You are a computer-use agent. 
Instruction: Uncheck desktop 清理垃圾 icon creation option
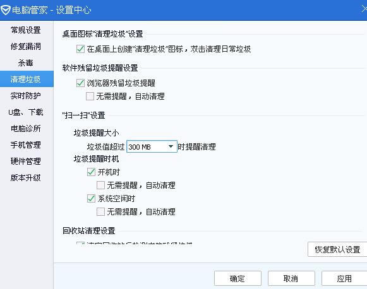click(80, 49)
